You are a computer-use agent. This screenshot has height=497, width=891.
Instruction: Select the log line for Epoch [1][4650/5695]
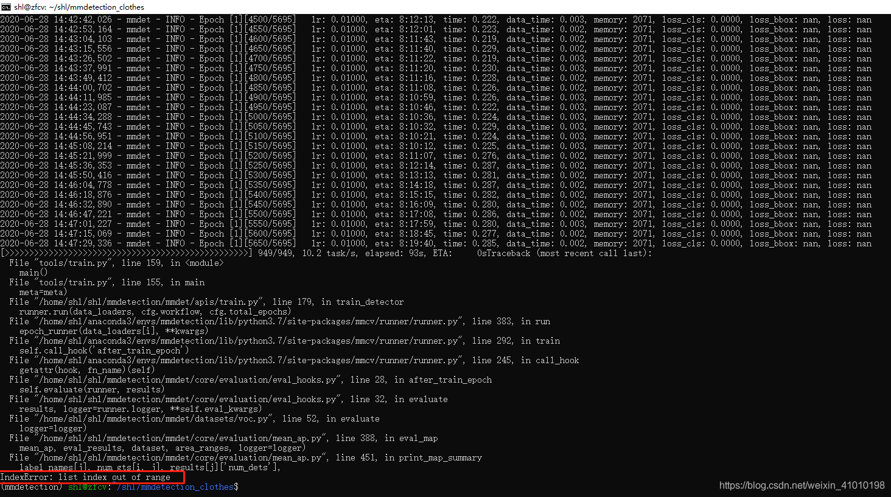[x=436, y=49]
